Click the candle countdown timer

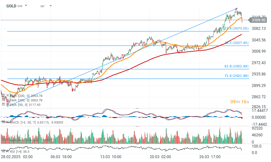tap(240, 102)
